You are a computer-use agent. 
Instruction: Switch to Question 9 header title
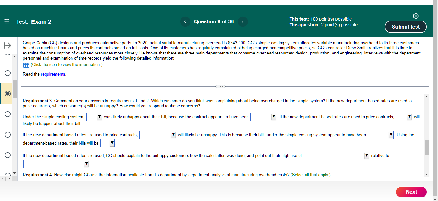tap(214, 21)
